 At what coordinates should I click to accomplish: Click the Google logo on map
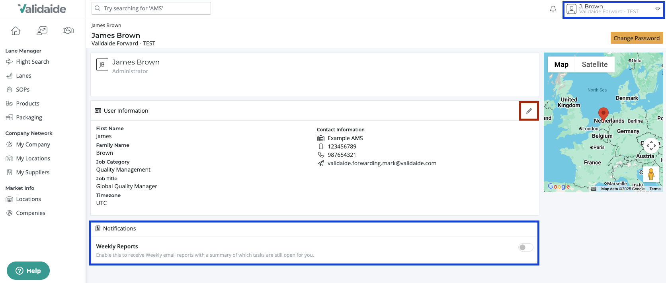559,186
